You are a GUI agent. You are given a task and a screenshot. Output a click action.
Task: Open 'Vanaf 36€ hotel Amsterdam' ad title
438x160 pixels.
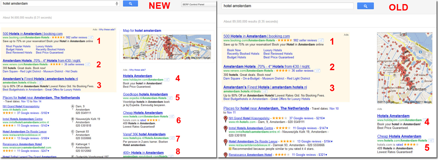click(x=144, y=134)
